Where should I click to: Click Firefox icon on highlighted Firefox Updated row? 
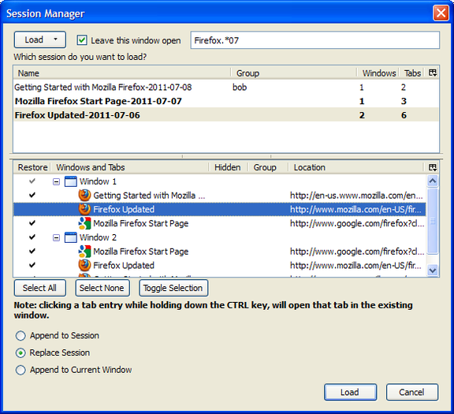click(x=84, y=209)
